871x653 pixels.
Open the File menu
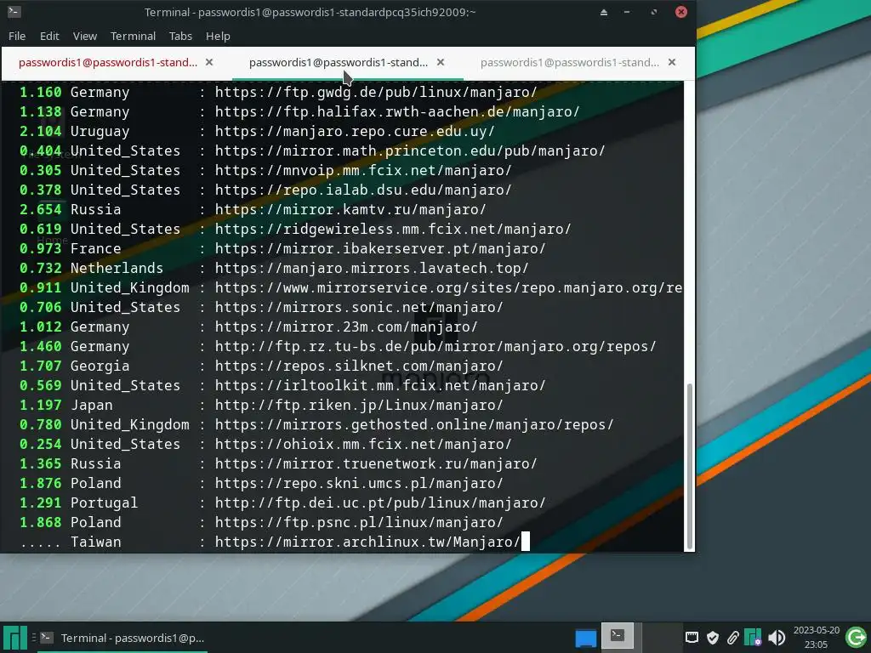point(17,36)
